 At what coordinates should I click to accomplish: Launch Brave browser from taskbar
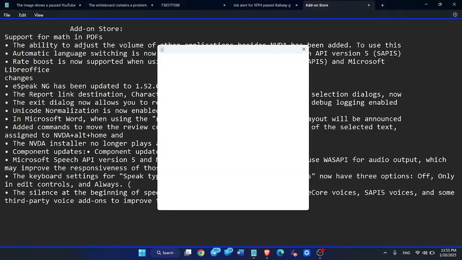tap(267, 253)
